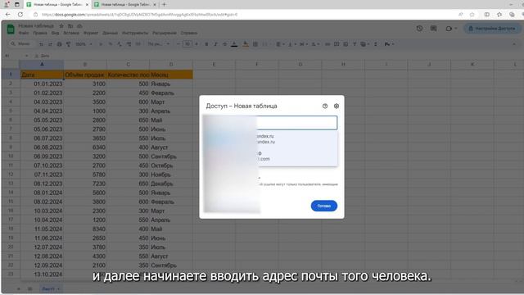Switch to second Google Таблицы browser tab

coord(125,5)
